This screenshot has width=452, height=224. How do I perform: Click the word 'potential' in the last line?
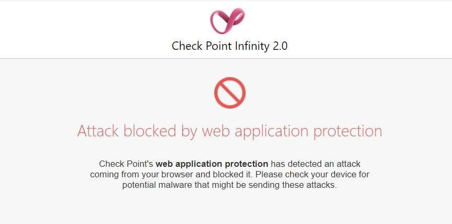tap(139, 185)
